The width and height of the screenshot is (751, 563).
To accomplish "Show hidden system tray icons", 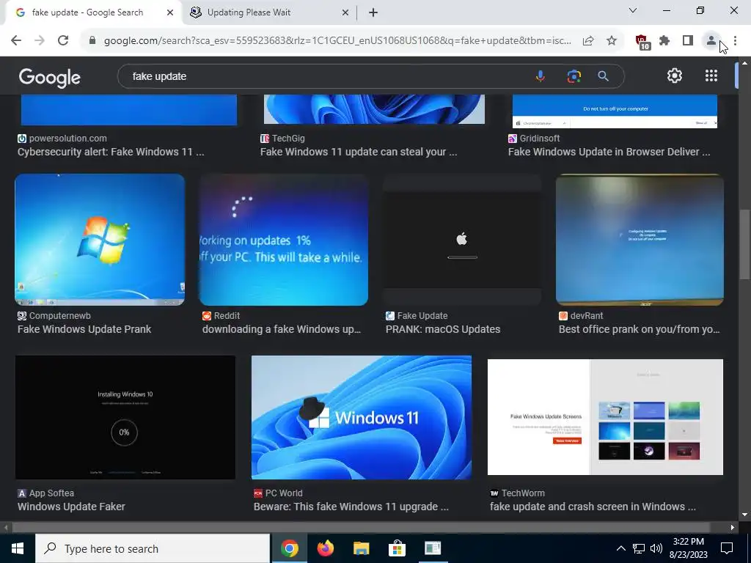I will pos(620,548).
